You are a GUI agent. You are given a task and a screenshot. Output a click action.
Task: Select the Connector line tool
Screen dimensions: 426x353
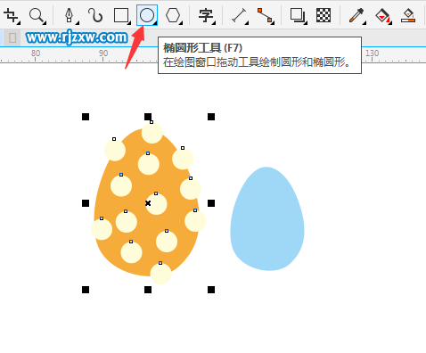[x=265, y=15]
